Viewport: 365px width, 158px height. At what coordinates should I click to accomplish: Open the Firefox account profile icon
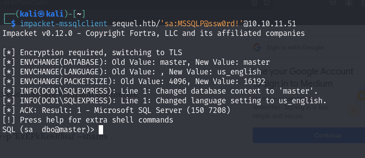(x=349, y=3)
